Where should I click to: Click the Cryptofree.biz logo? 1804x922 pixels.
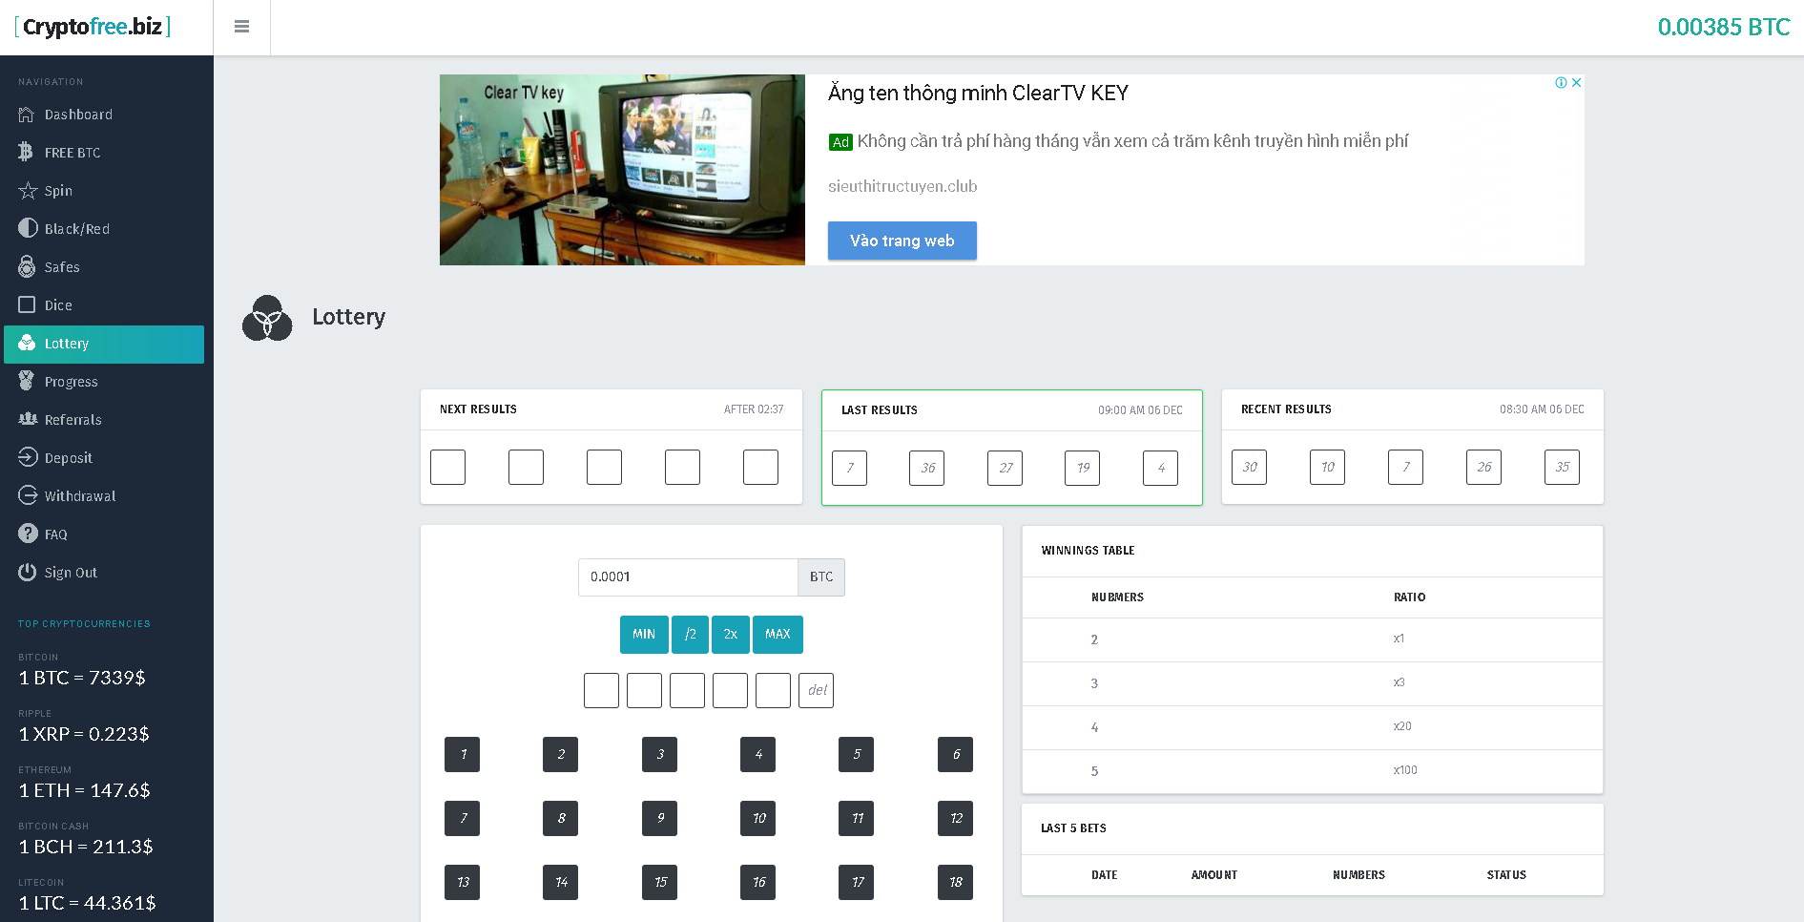[93, 27]
